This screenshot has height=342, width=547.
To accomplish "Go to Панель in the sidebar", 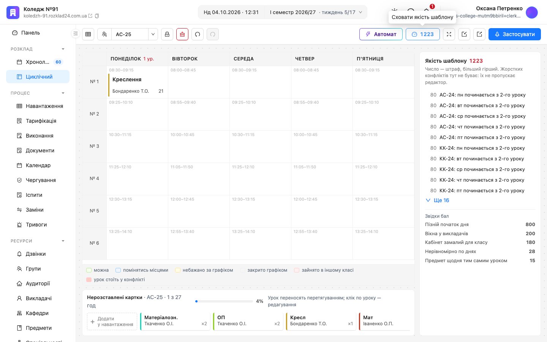I will [38, 33].
